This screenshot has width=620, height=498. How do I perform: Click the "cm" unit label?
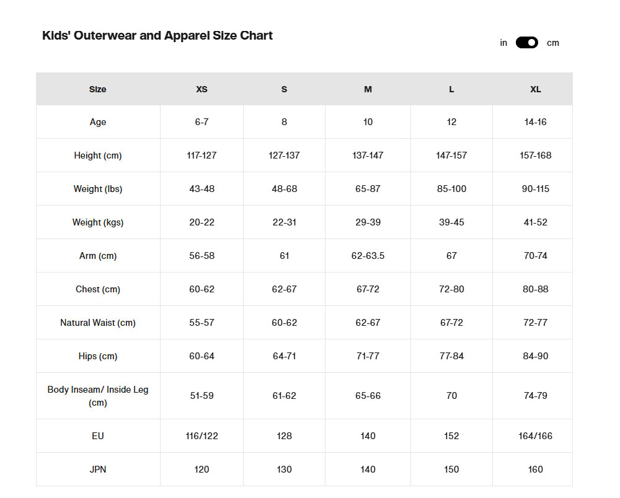point(552,43)
